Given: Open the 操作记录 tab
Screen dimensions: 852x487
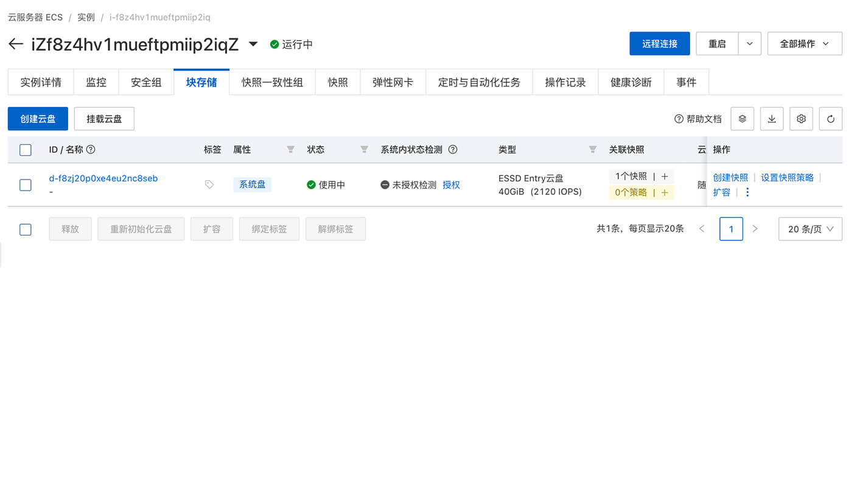Looking at the screenshot, I should tap(565, 82).
